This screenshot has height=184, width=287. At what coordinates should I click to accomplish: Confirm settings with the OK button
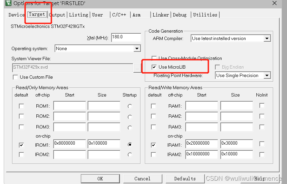[x=100, y=179]
